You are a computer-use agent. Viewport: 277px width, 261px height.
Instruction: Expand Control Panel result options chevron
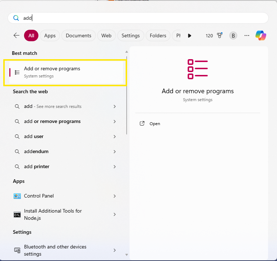click(114, 196)
